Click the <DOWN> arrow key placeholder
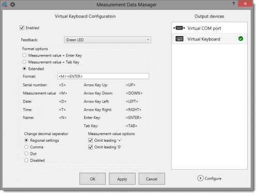The height and width of the screenshot is (195, 258). (x=134, y=93)
